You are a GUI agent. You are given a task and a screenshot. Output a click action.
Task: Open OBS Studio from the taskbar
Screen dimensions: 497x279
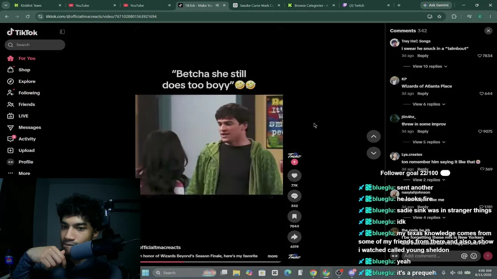point(339,273)
